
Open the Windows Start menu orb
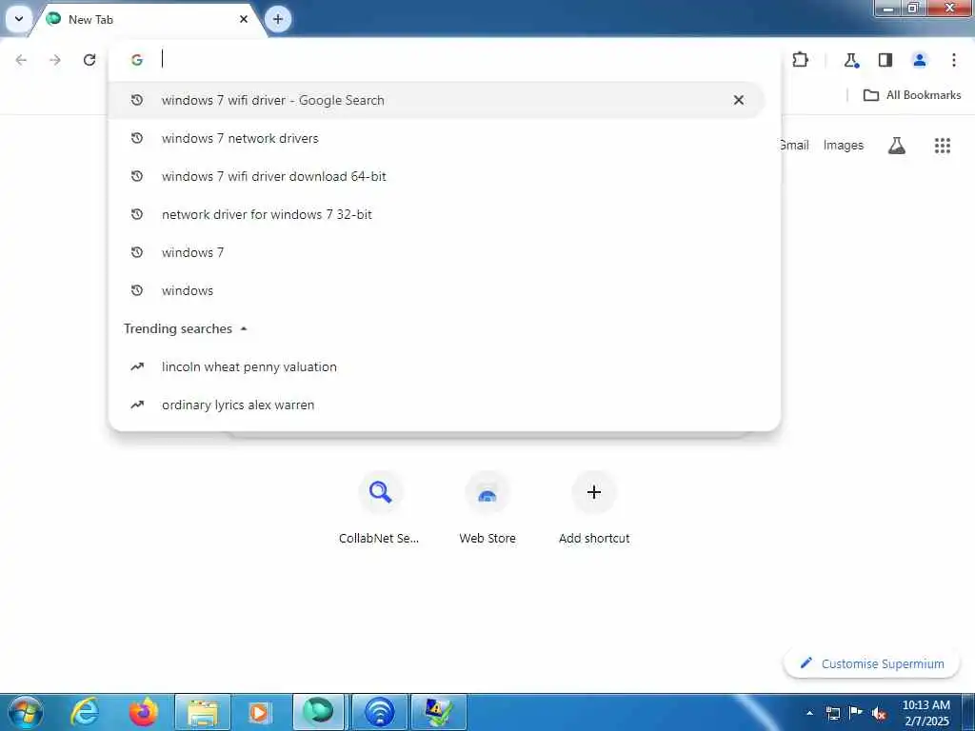[x=26, y=712]
